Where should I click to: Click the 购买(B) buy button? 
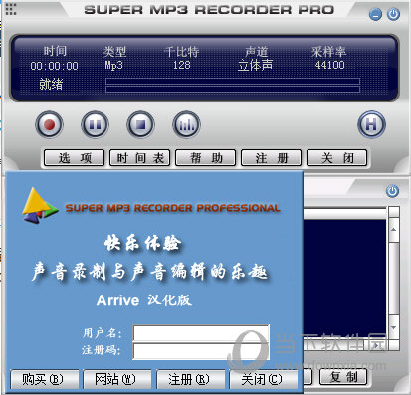point(45,379)
